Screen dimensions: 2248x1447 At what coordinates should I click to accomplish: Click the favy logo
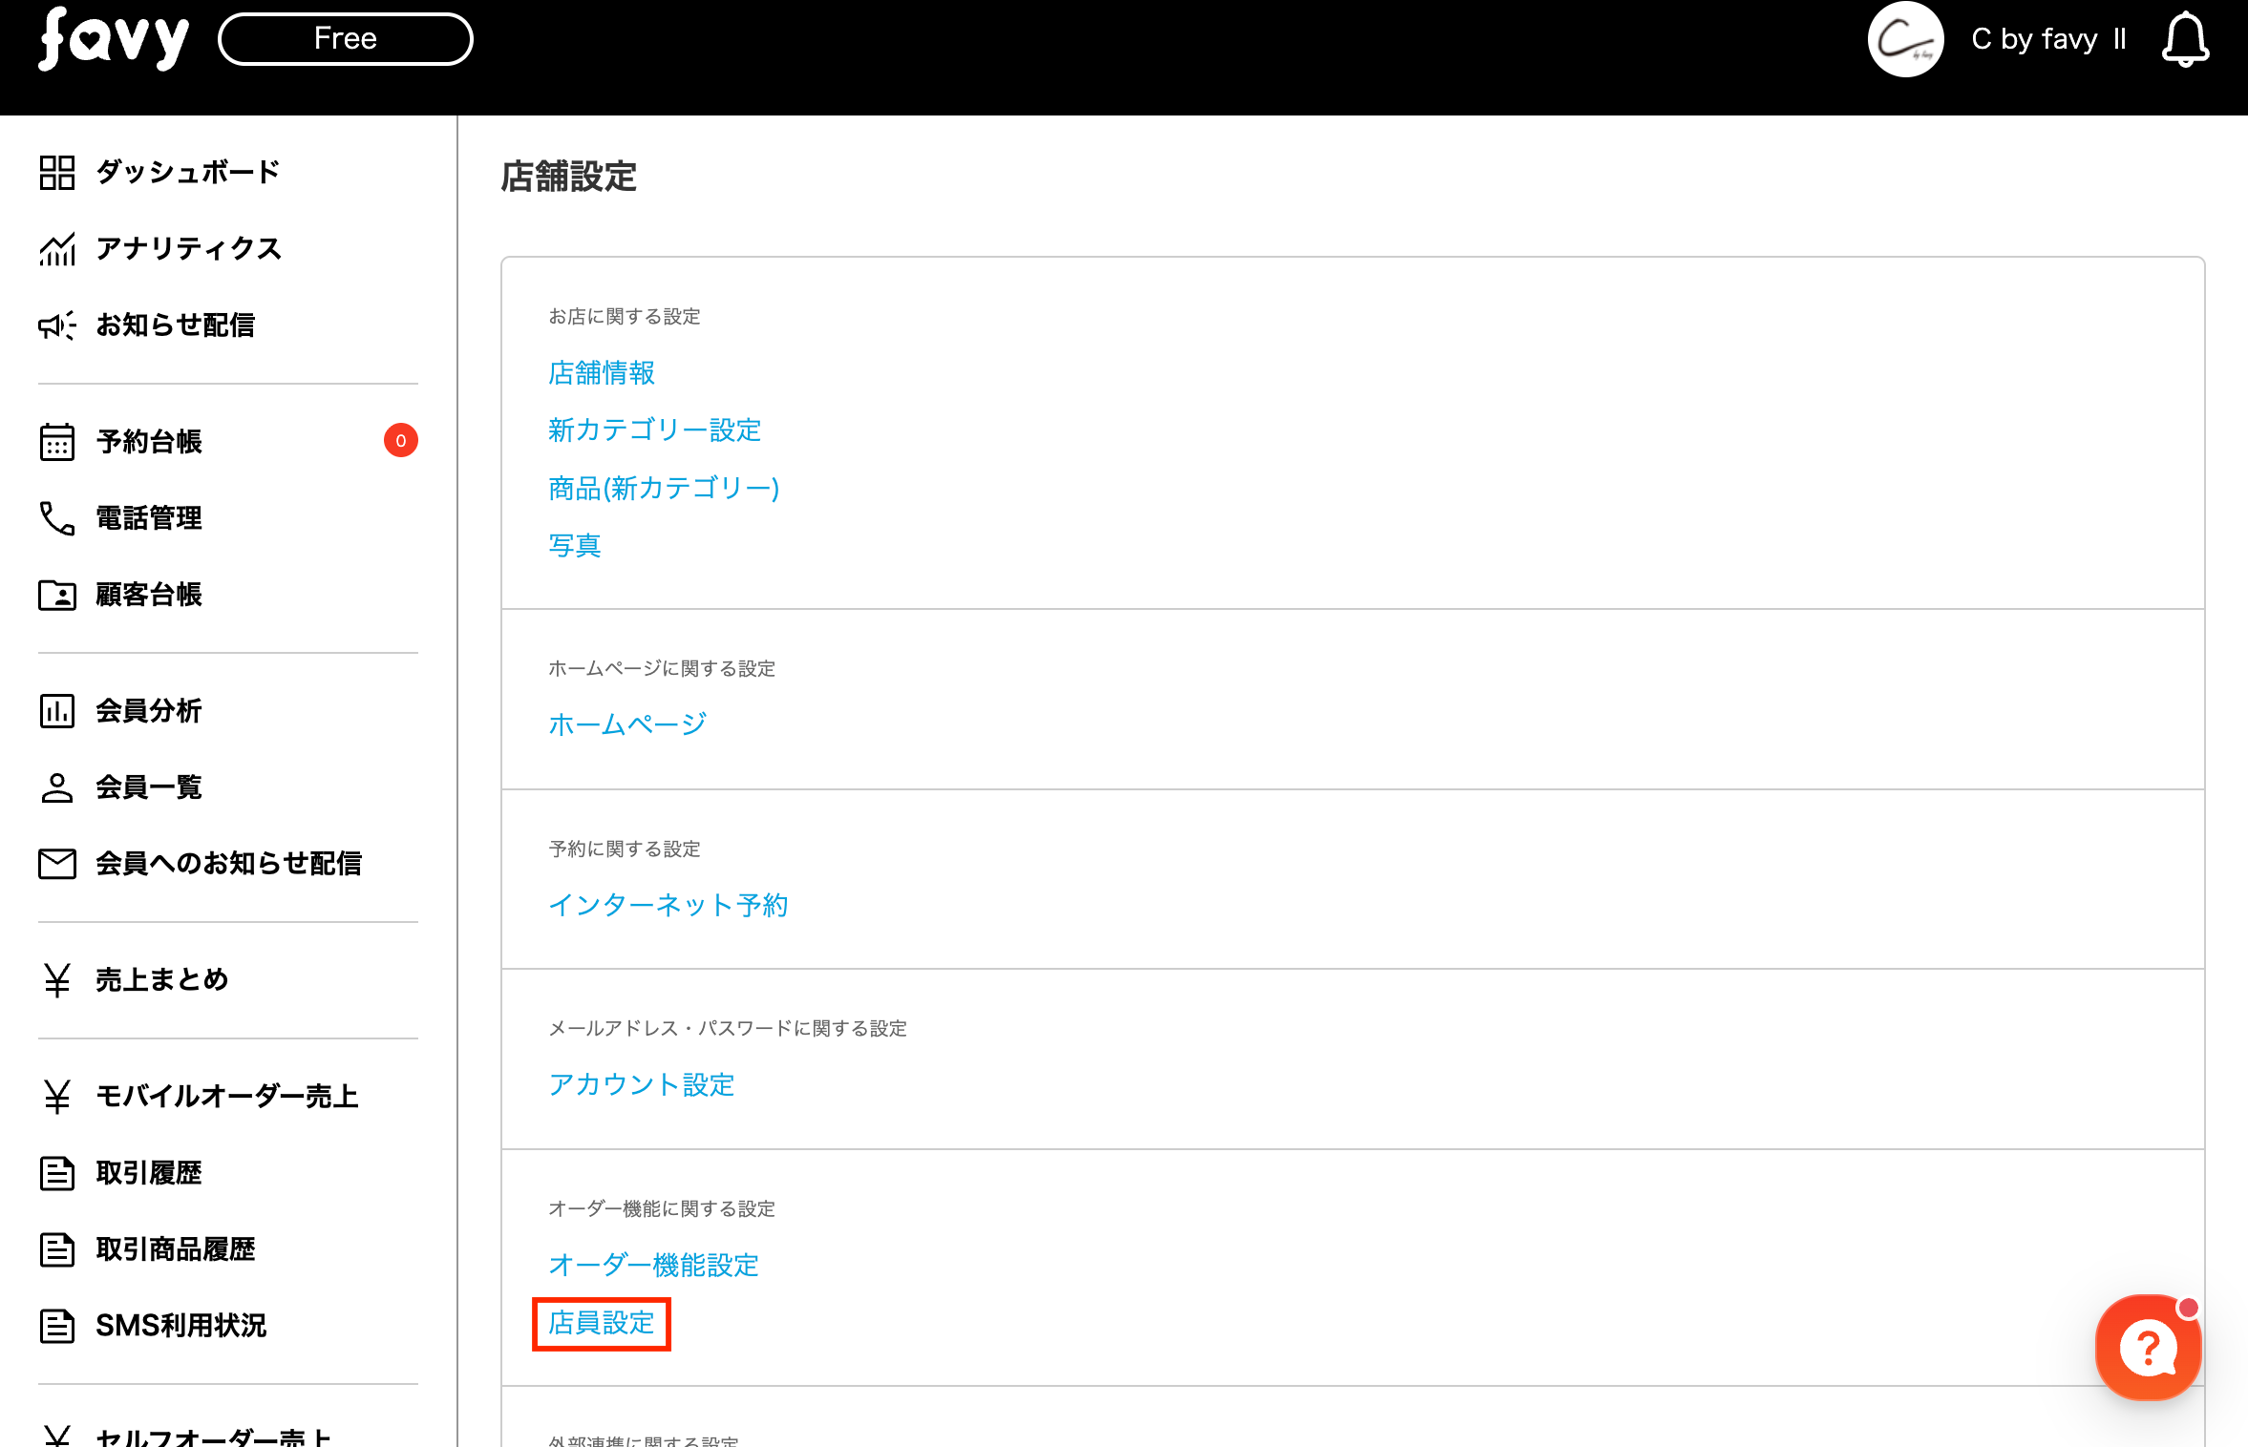[114, 39]
